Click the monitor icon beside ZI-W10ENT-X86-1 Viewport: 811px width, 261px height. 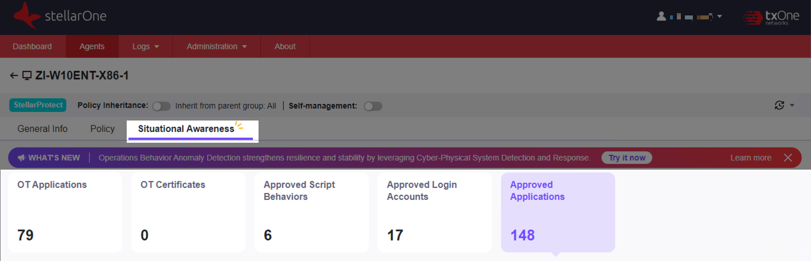pos(26,76)
